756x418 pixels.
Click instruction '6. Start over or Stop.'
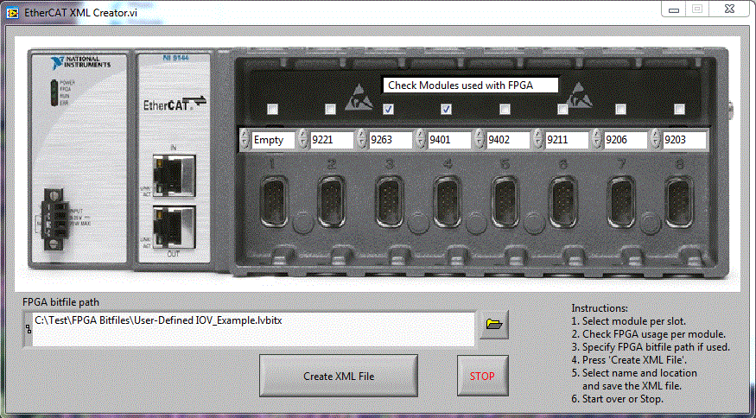tap(618, 399)
